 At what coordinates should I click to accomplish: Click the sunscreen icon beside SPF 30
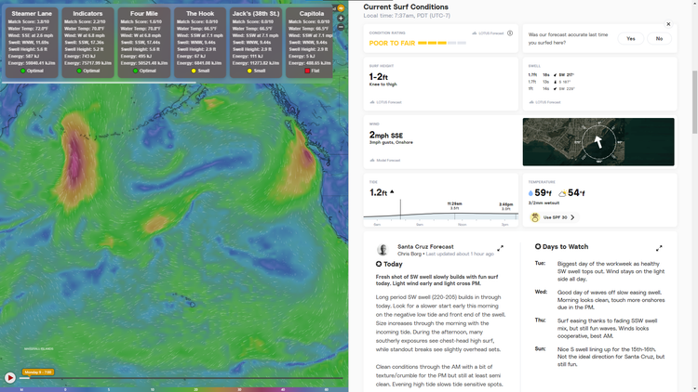click(535, 217)
